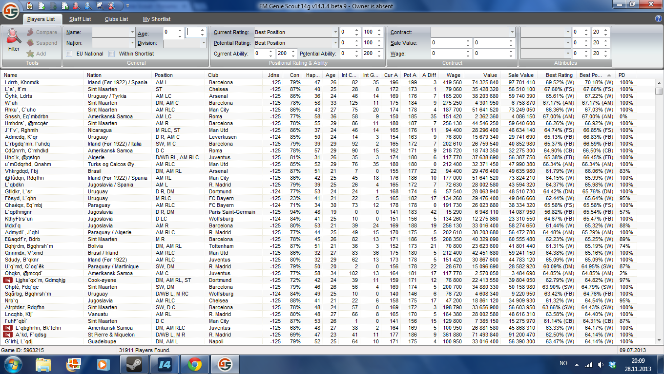Click the red Inj badge beside Dortmund player
664x374 pixels.
[8, 280]
